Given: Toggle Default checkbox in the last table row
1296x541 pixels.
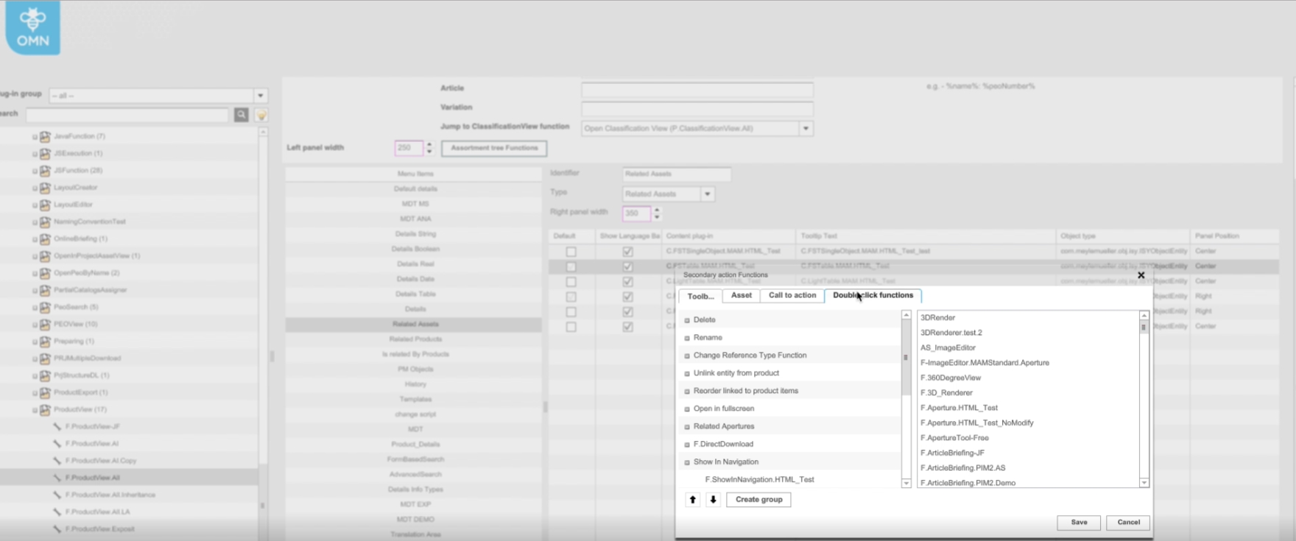Looking at the screenshot, I should pos(571,327).
